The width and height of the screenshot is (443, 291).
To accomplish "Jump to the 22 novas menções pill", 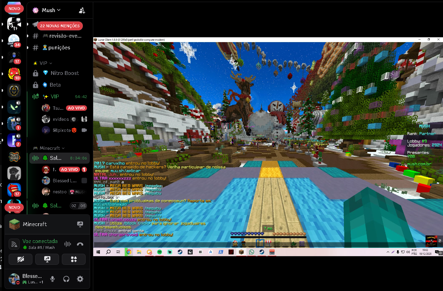I will tap(60, 26).
